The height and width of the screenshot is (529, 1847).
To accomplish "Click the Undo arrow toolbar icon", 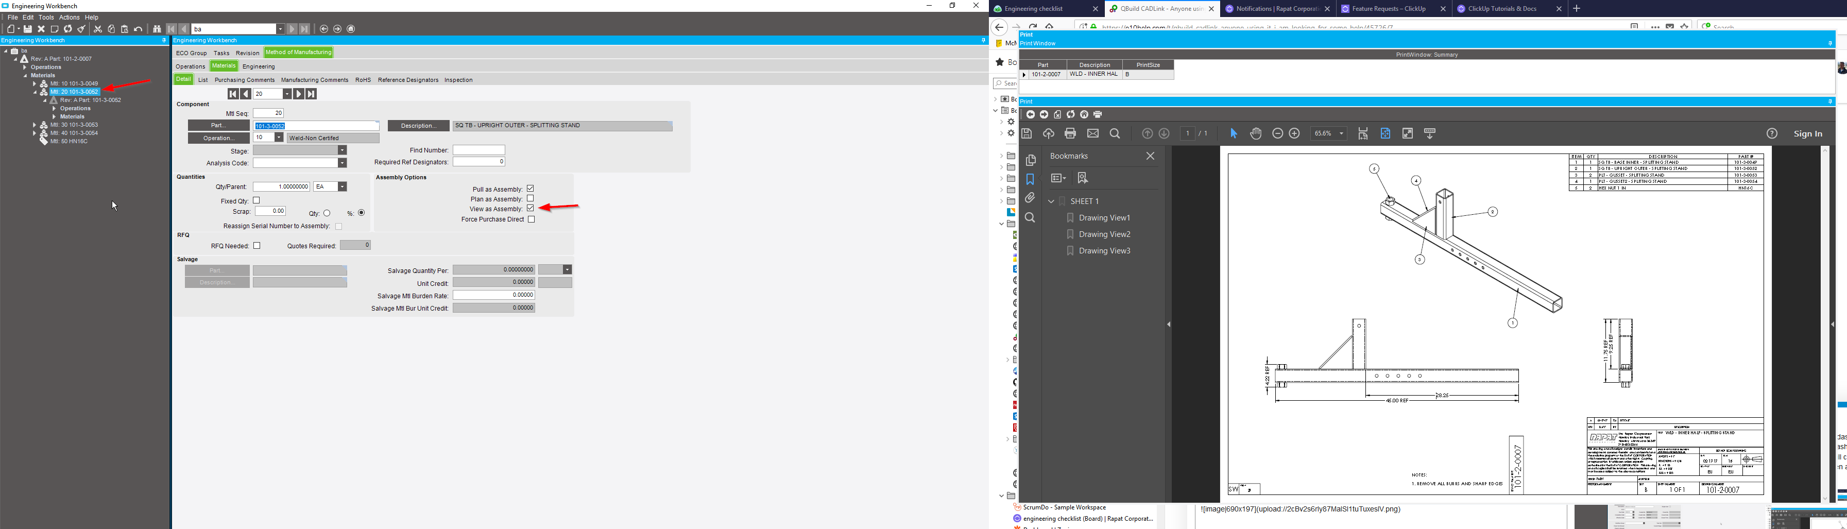I will click(x=139, y=29).
